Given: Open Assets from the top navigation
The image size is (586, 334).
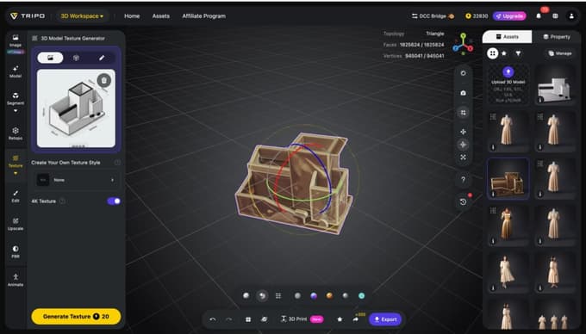Looking at the screenshot, I should 160,16.
